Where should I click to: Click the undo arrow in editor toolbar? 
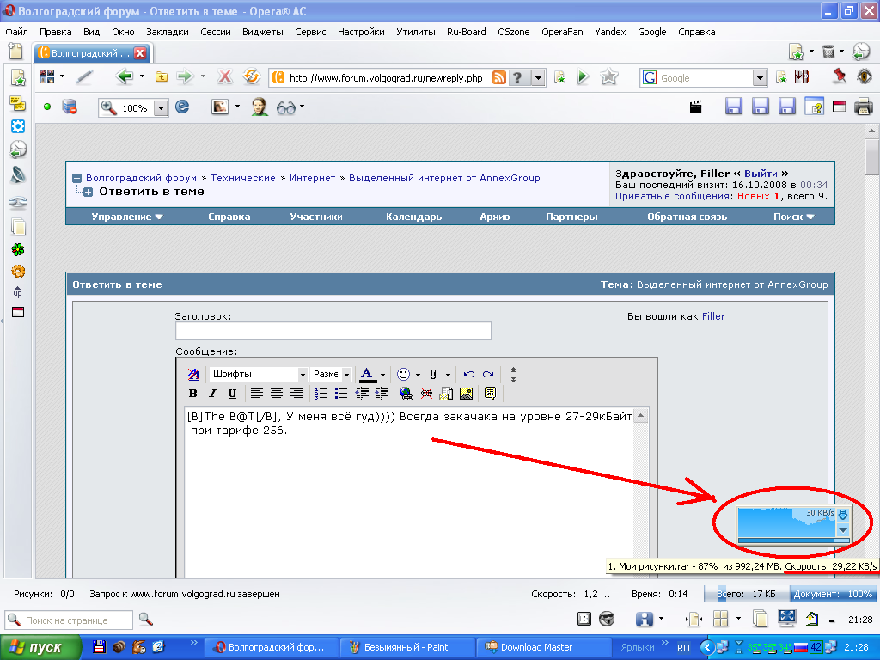tap(468, 375)
